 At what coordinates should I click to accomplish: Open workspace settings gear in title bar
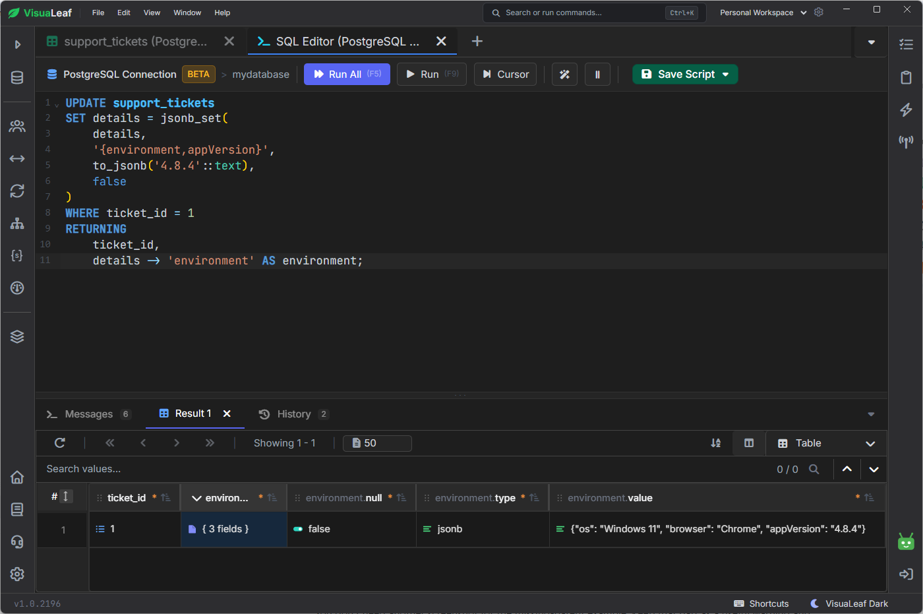(819, 13)
